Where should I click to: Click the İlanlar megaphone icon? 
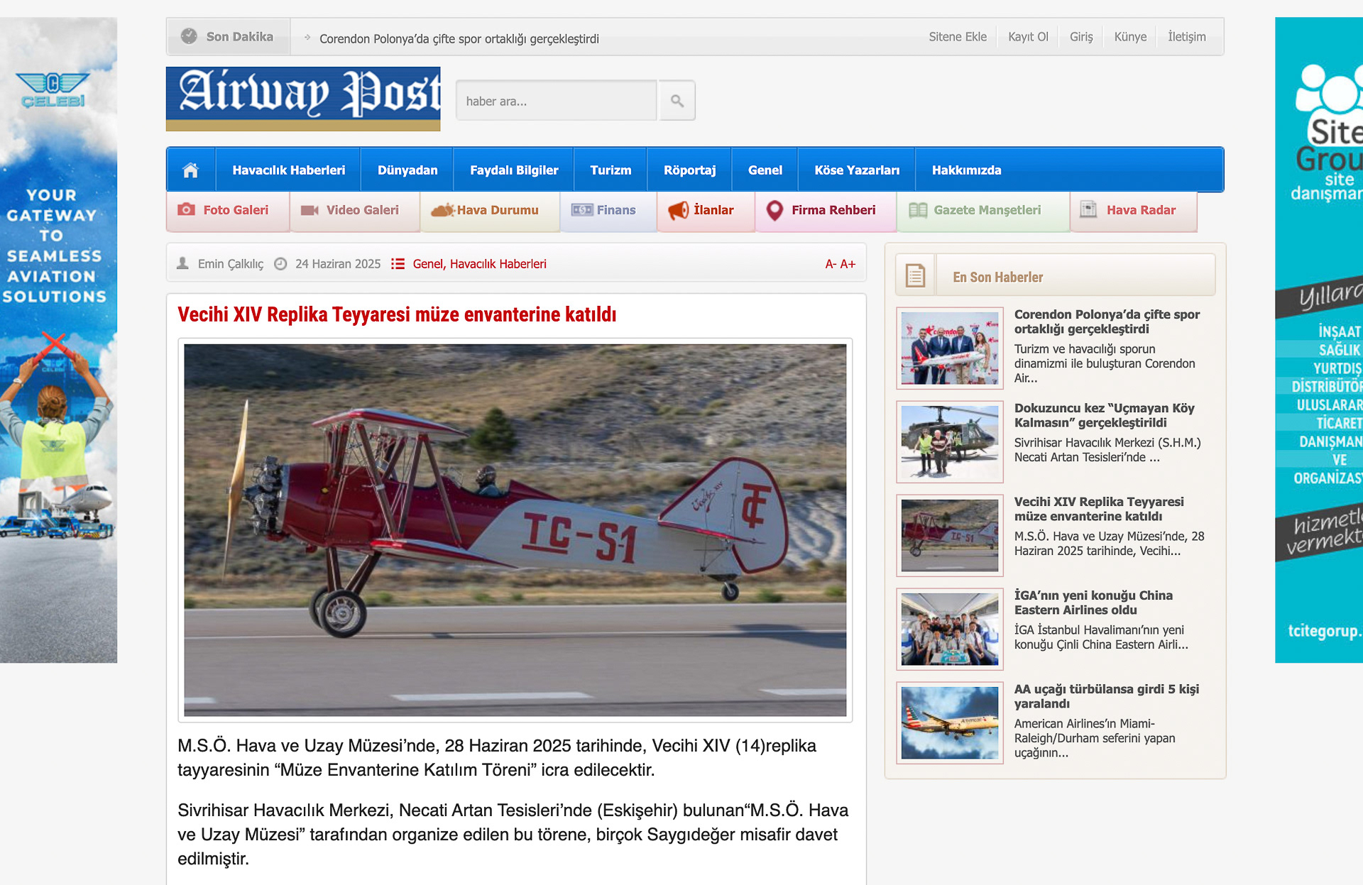click(678, 210)
